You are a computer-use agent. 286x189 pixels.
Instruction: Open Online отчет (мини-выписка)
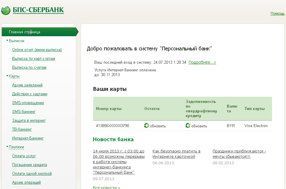pyautogui.click(x=37, y=50)
